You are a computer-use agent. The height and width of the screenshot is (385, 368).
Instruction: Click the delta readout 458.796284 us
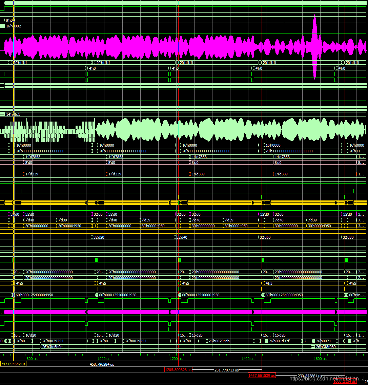click(102, 364)
